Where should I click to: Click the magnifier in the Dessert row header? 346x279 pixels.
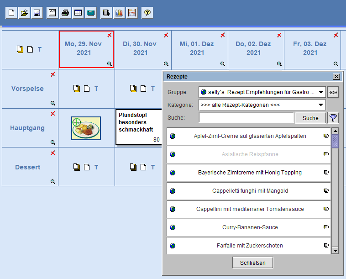[x=53, y=181]
